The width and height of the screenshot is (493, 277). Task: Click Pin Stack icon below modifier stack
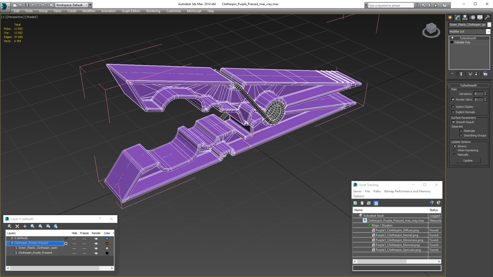[x=452, y=74]
